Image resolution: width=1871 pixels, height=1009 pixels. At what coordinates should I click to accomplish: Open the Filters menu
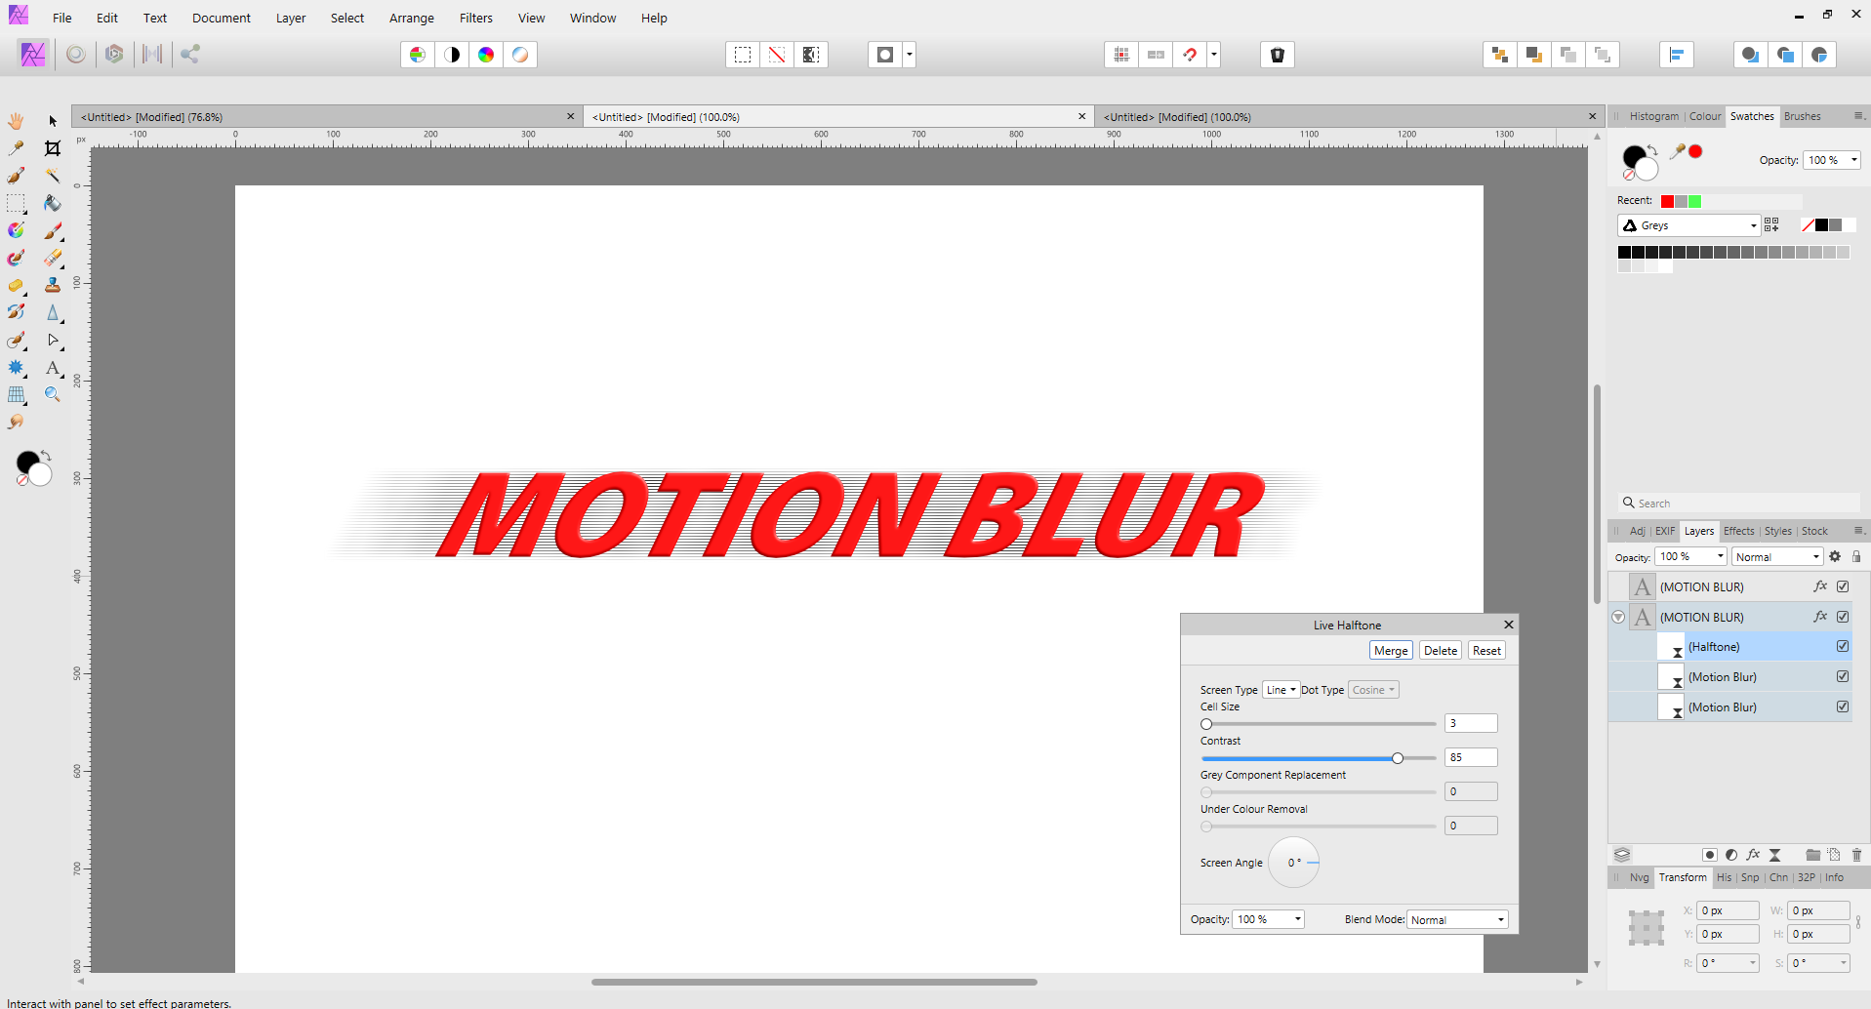point(475,18)
